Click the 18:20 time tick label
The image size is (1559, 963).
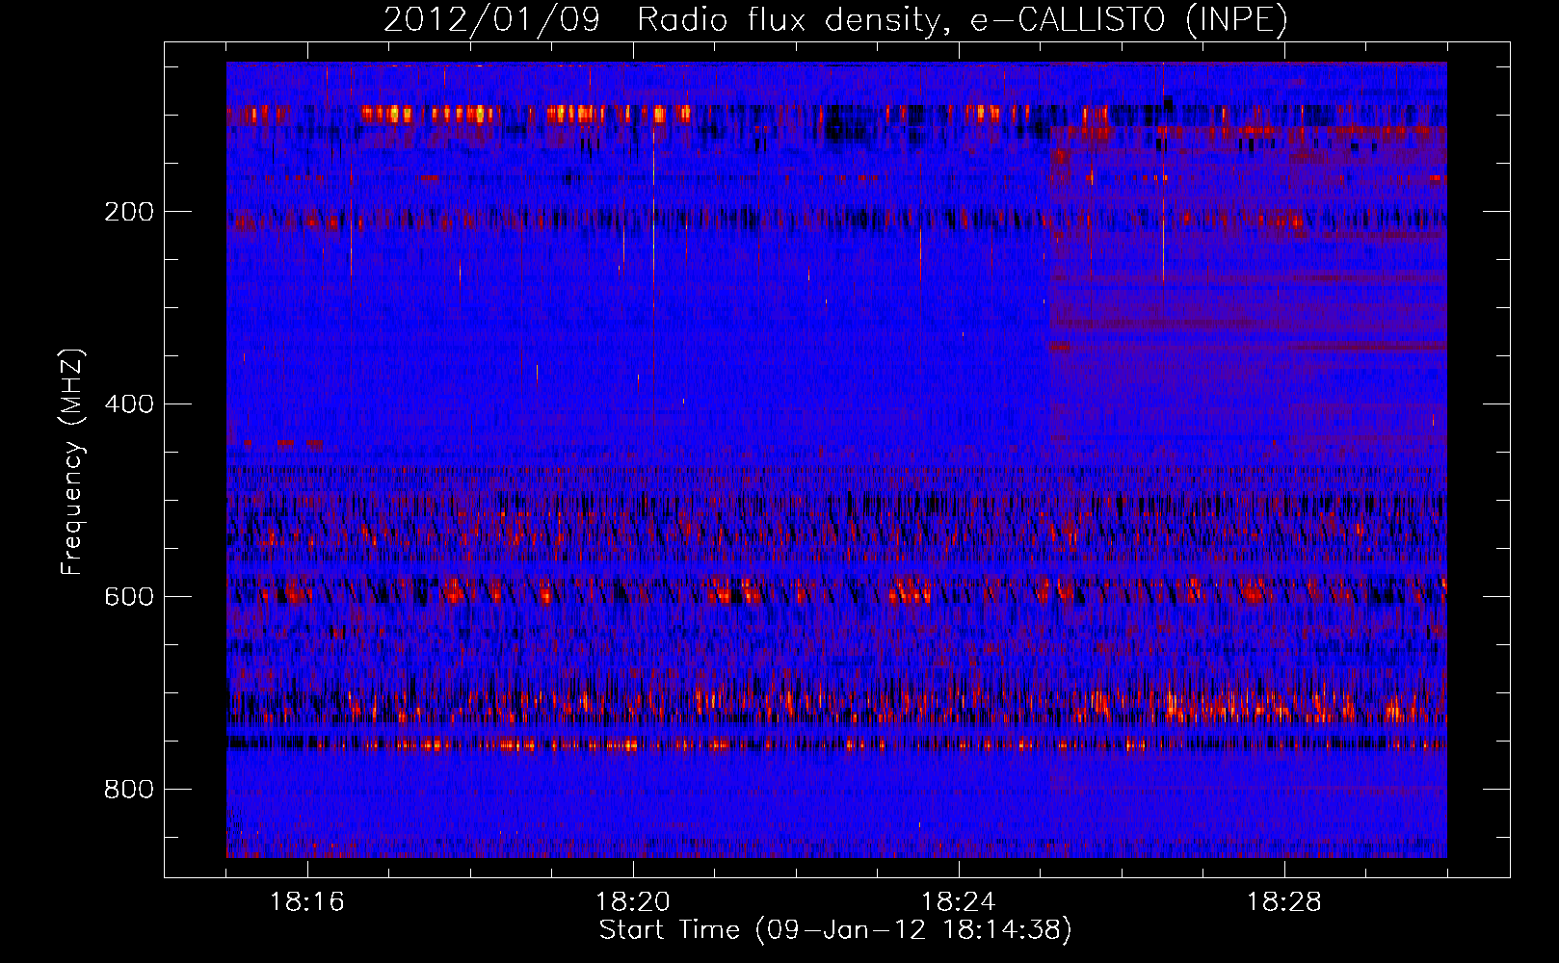tap(633, 902)
